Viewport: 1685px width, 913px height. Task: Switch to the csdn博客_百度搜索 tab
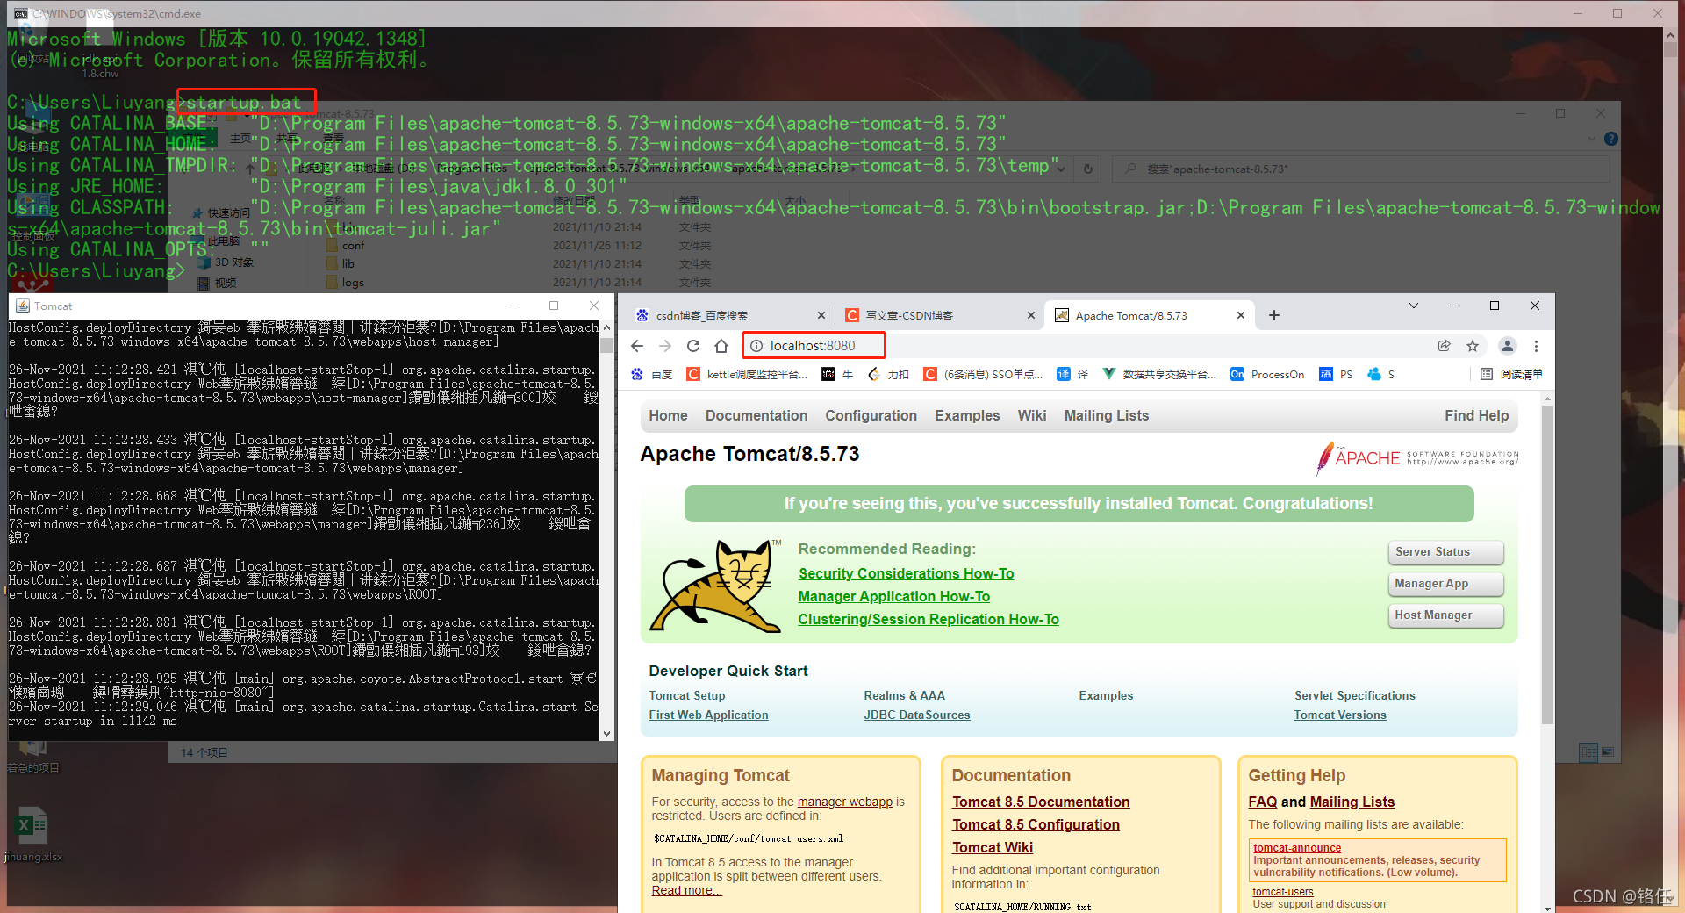[x=730, y=315]
